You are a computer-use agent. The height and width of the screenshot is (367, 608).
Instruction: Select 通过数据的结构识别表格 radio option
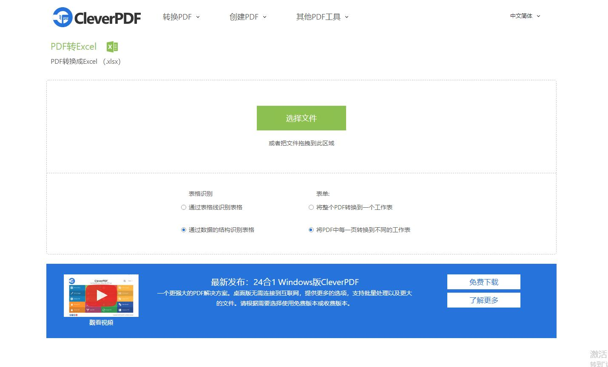184,230
